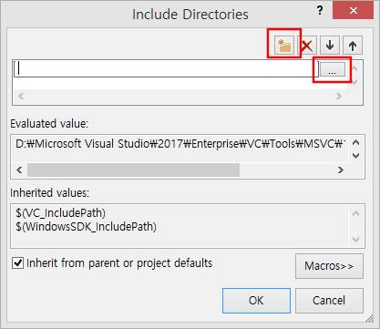Click the Cancel button
This screenshot has height=329, width=380.
(329, 301)
